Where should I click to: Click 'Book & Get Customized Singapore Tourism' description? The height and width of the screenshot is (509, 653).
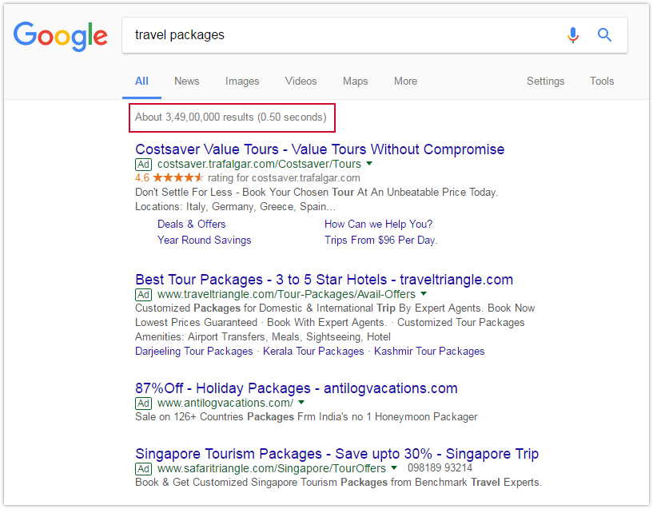click(339, 482)
